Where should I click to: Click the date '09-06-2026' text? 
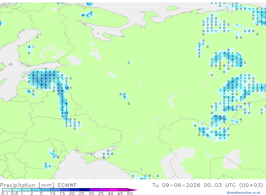[181, 185]
